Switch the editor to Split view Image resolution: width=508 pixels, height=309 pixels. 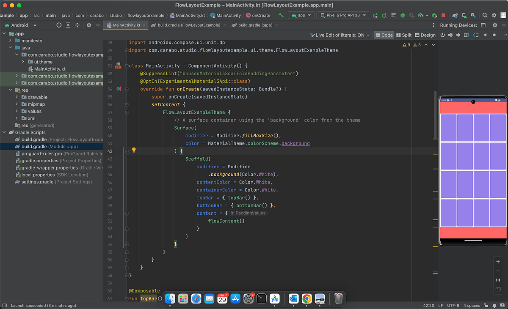point(404,35)
